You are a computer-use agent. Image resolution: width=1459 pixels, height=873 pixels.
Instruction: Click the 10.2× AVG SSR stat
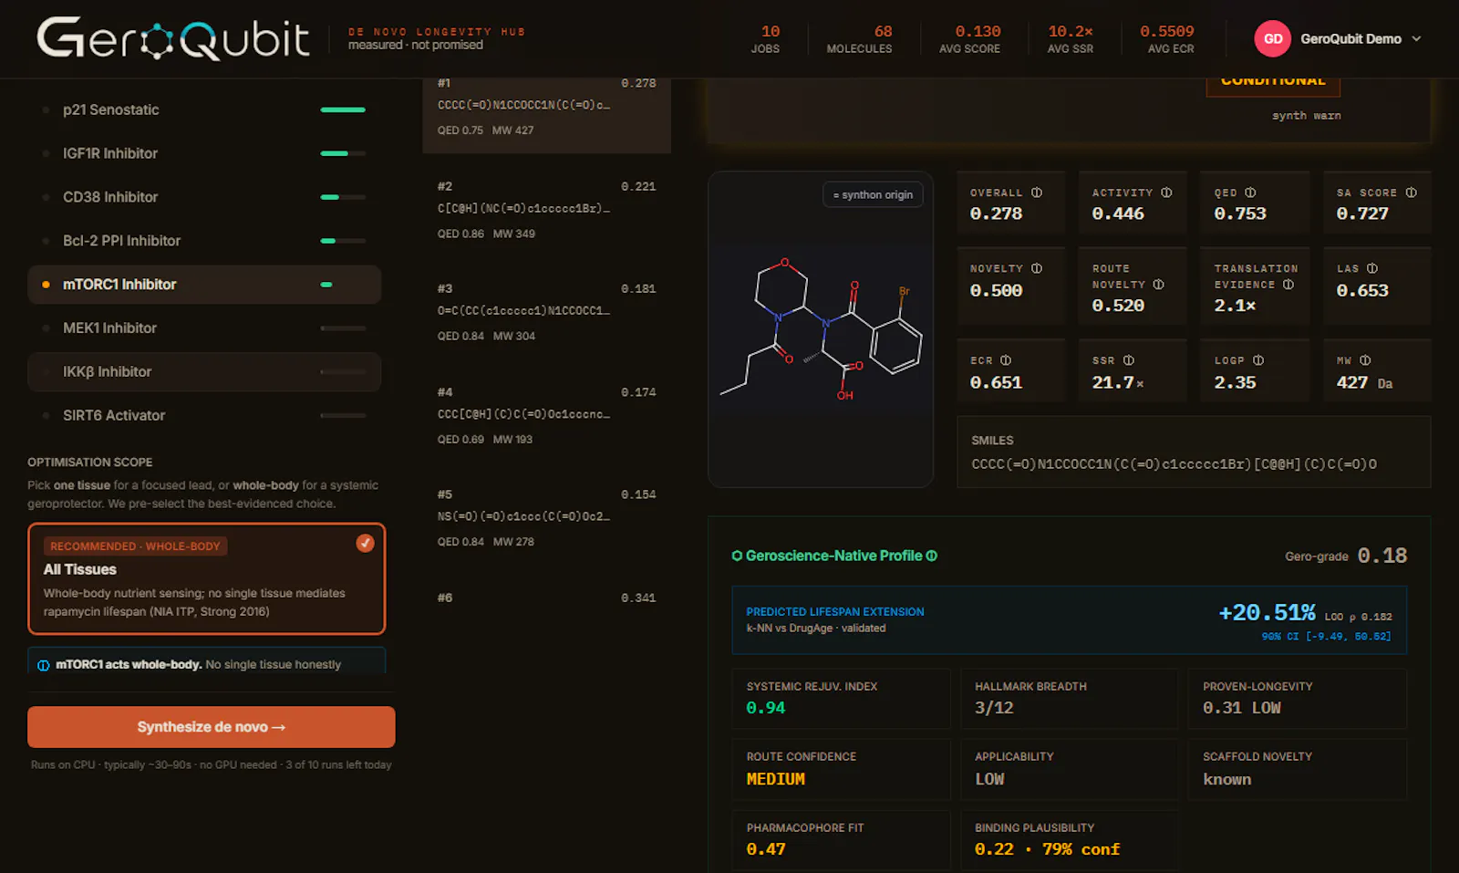coord(1071,39)
